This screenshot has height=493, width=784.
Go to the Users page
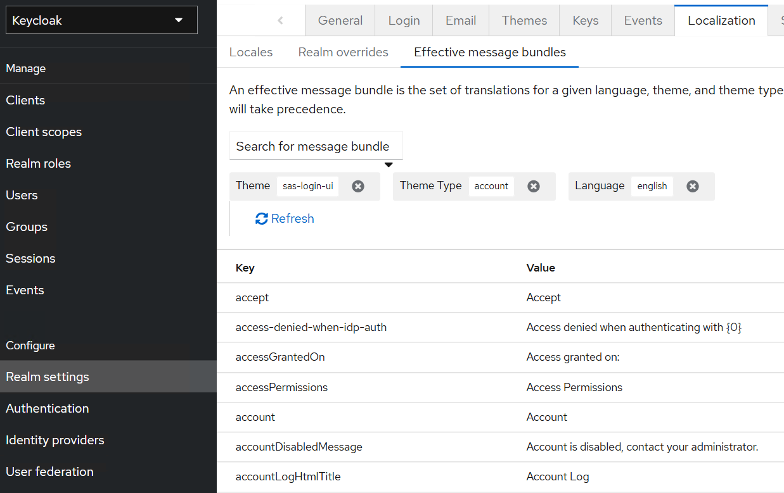22,195
